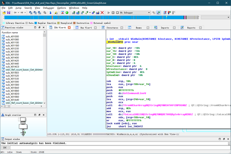Switch to the Structures tab
The image size is (231, 154).
coord(112,28)
